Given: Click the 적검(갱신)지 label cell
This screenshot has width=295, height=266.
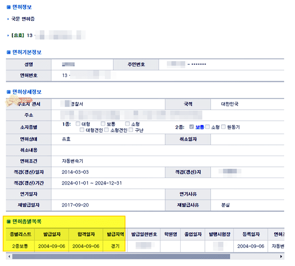Looking at the screenshot, I should tap(188, 172).
